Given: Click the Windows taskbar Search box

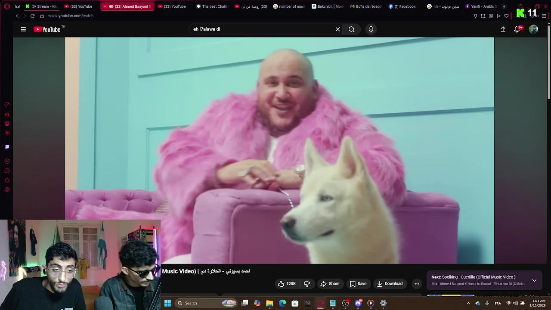Looking at the screenshot, I should tap(206, 303).
